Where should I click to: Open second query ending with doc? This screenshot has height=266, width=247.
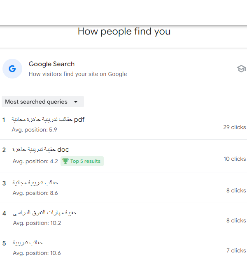(41, 150)
